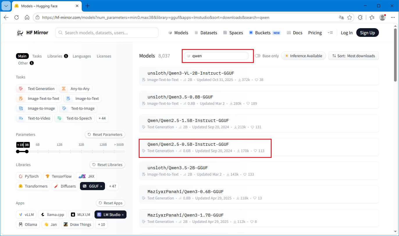Open the Sort: Most downloads dropdown
This screenshot has height=236, width=399.
[354, 56]
